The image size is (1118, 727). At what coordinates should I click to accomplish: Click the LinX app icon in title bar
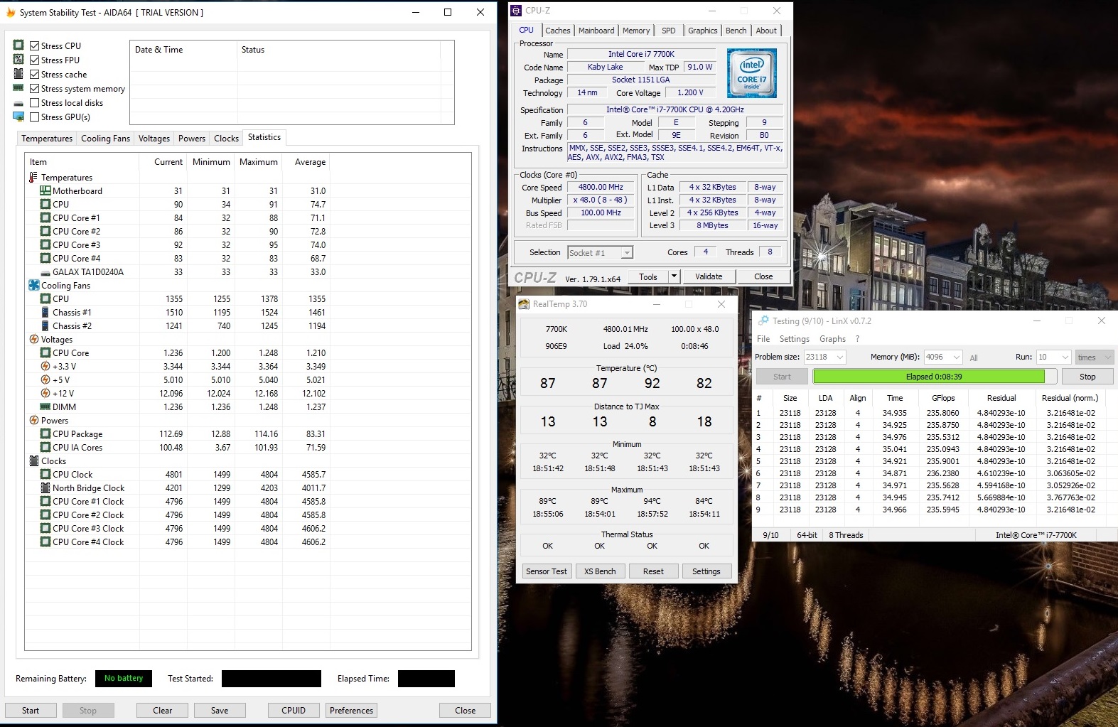(763, 321)
